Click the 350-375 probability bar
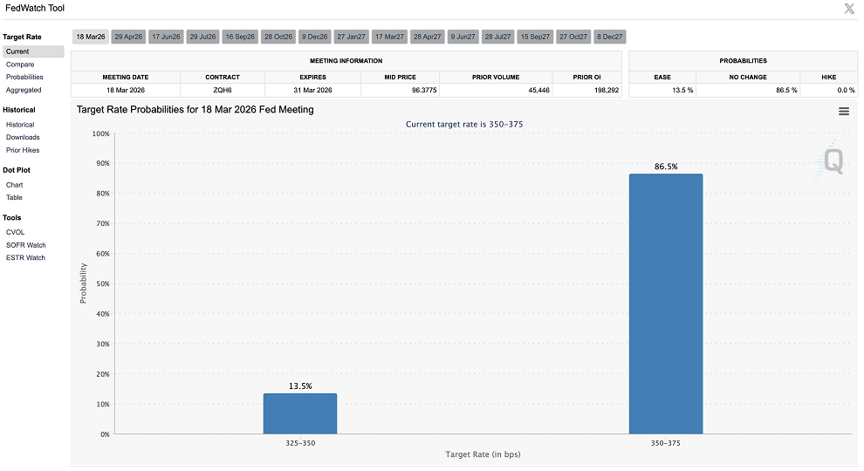Viewport: 864px width, 471px height. 666,304
